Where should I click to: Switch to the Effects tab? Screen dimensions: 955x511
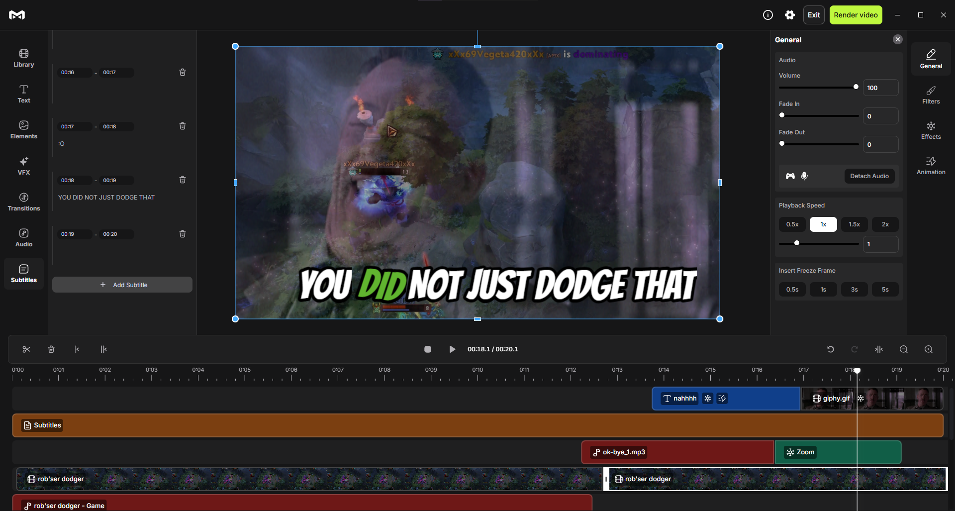point(931,130)
